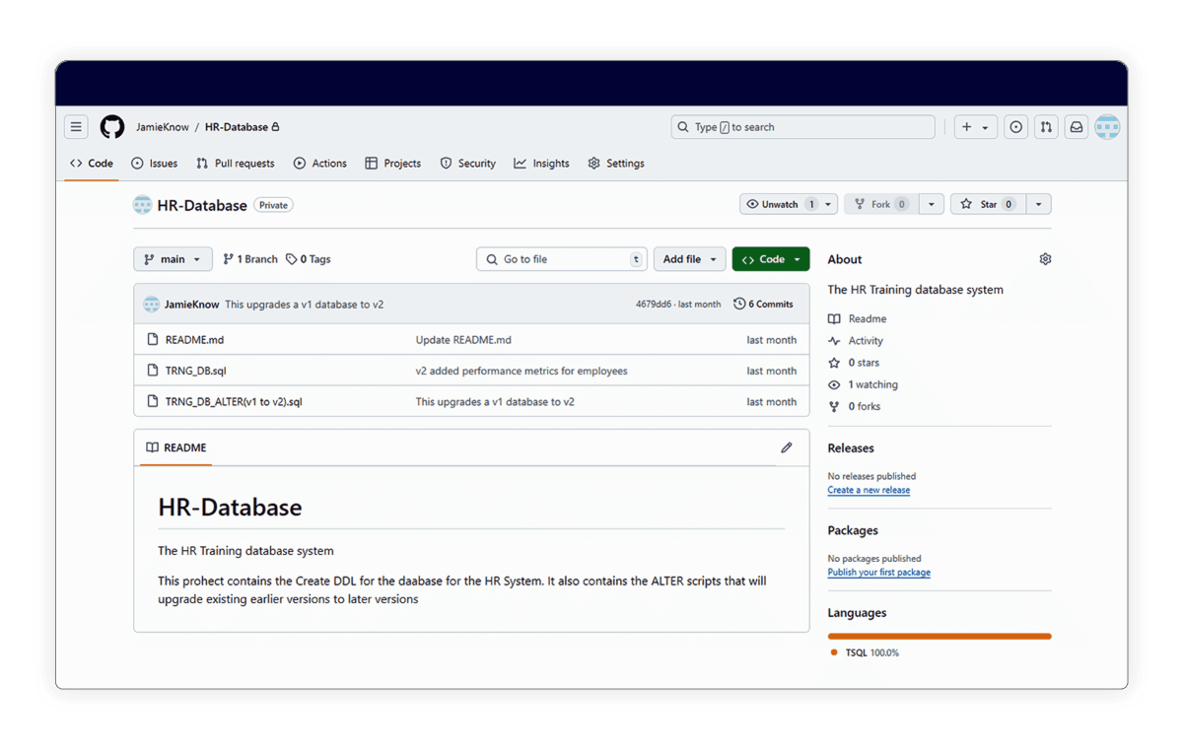
Task: Switch to the Actions tab
Action: pos(320,164)
